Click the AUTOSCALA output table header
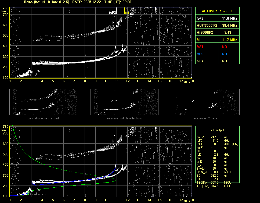The width and height of the screenshot is (260, 203). tap(217, 11)
